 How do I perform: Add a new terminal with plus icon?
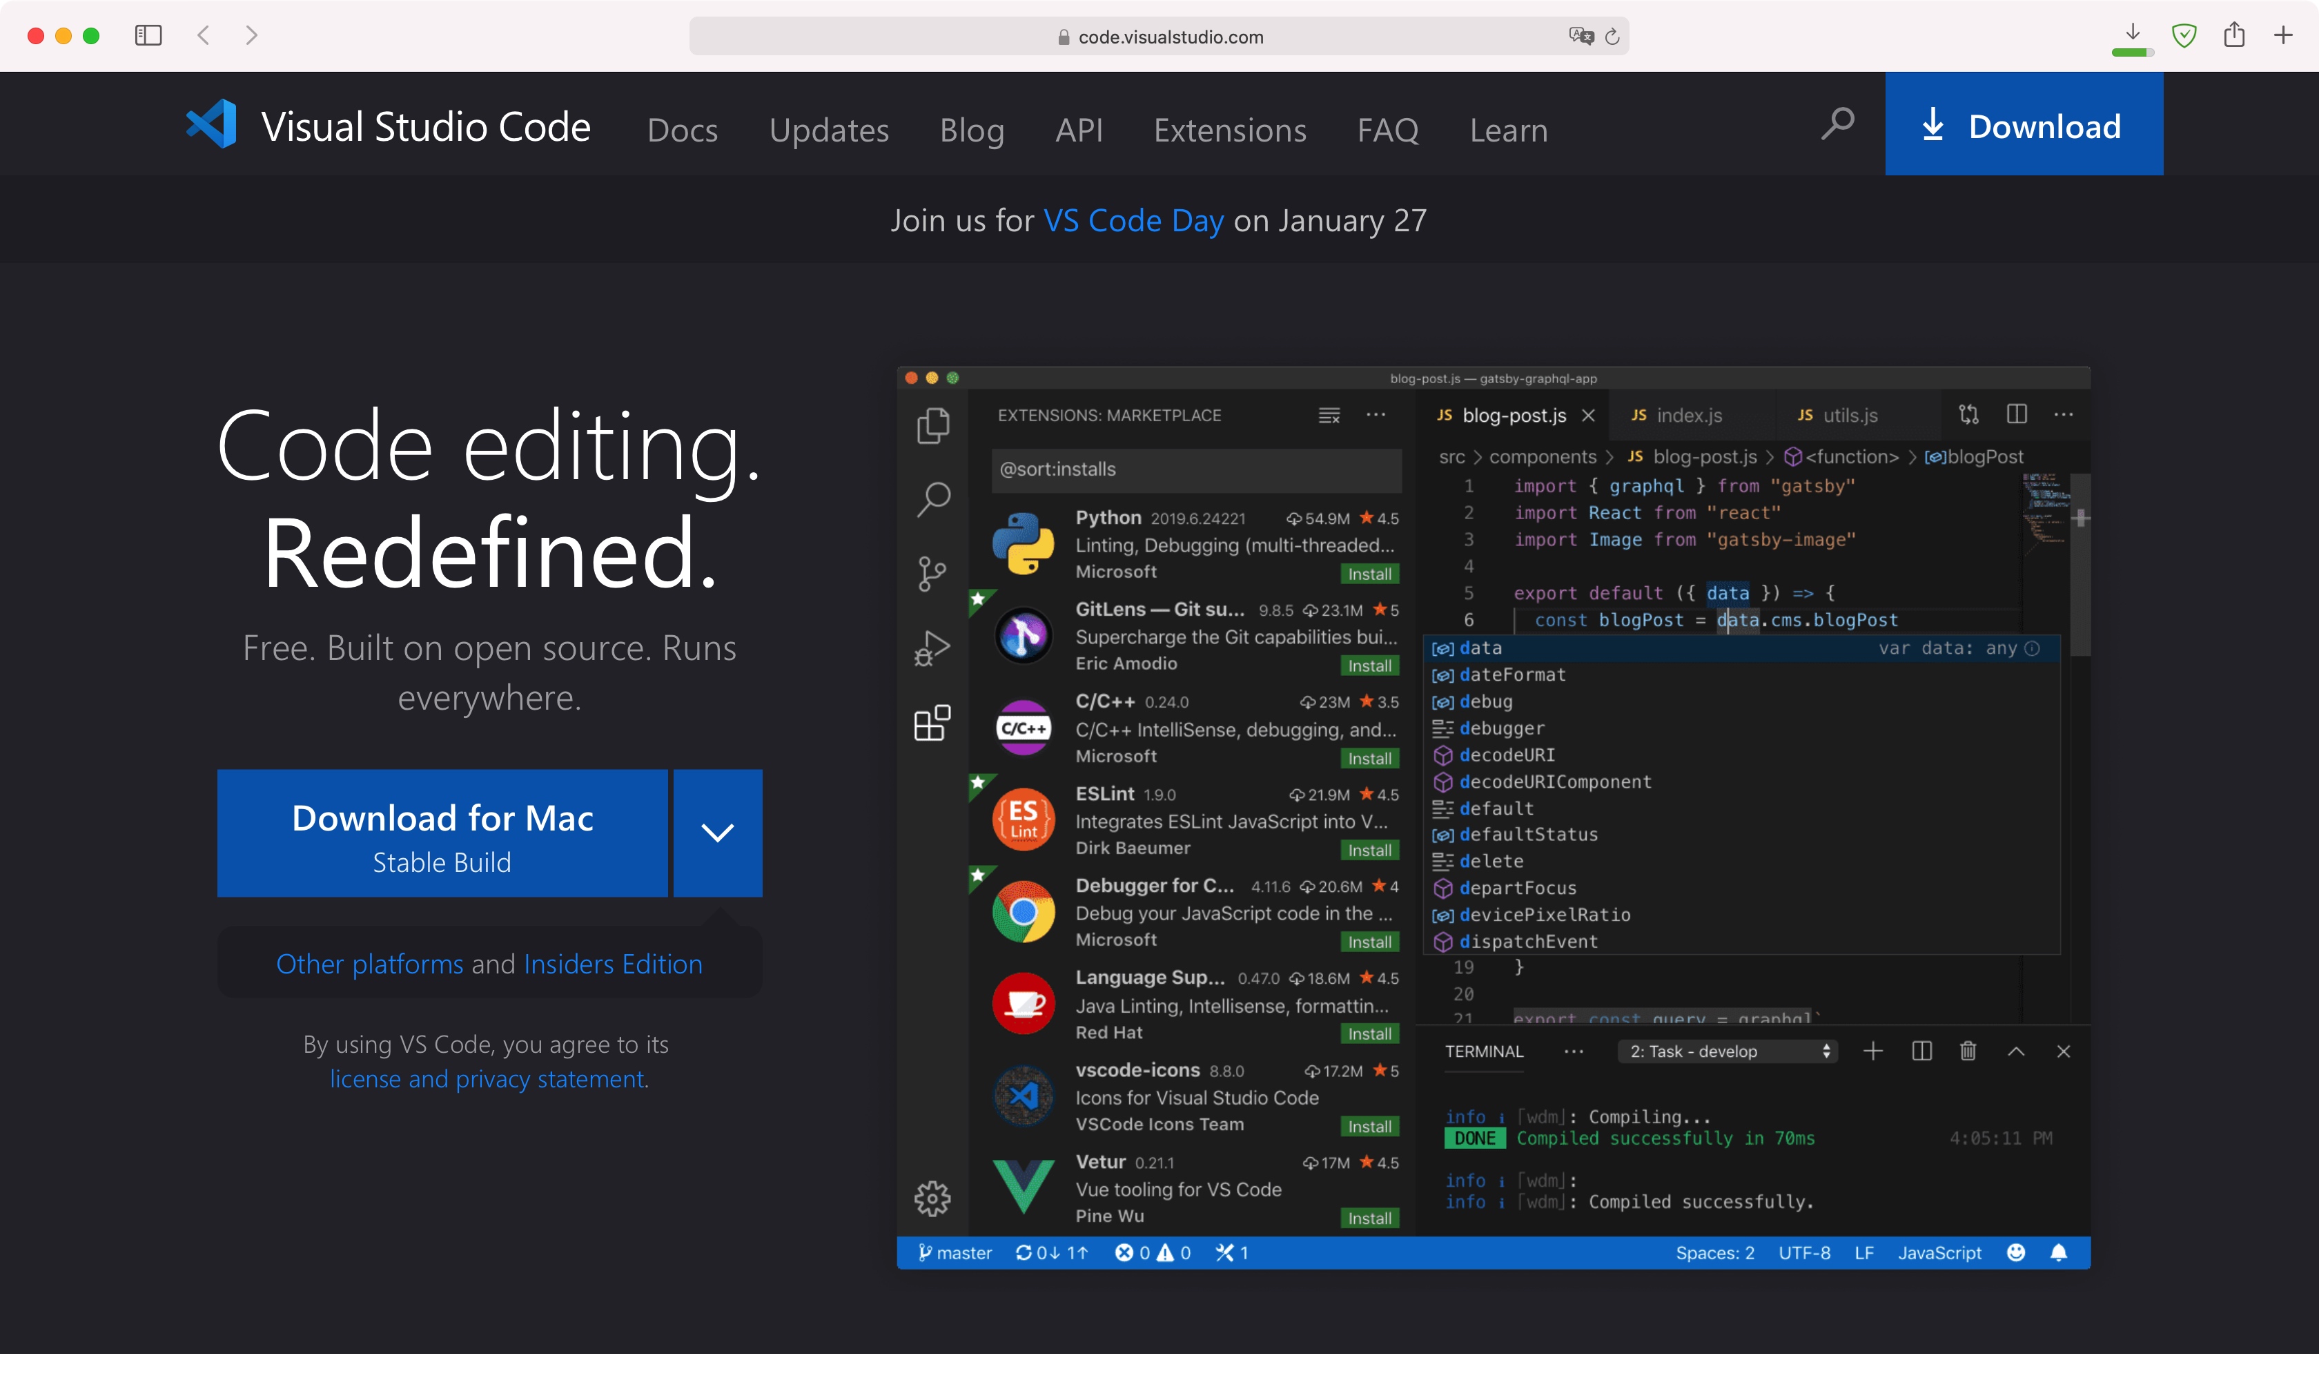pos(1872,1051)
